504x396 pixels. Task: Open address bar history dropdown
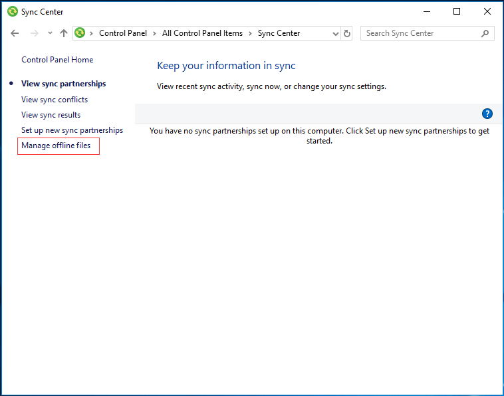335,33
